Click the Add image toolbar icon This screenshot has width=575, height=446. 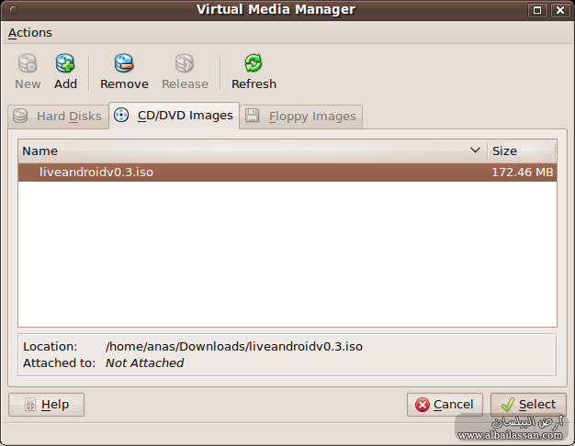(65, 72)
